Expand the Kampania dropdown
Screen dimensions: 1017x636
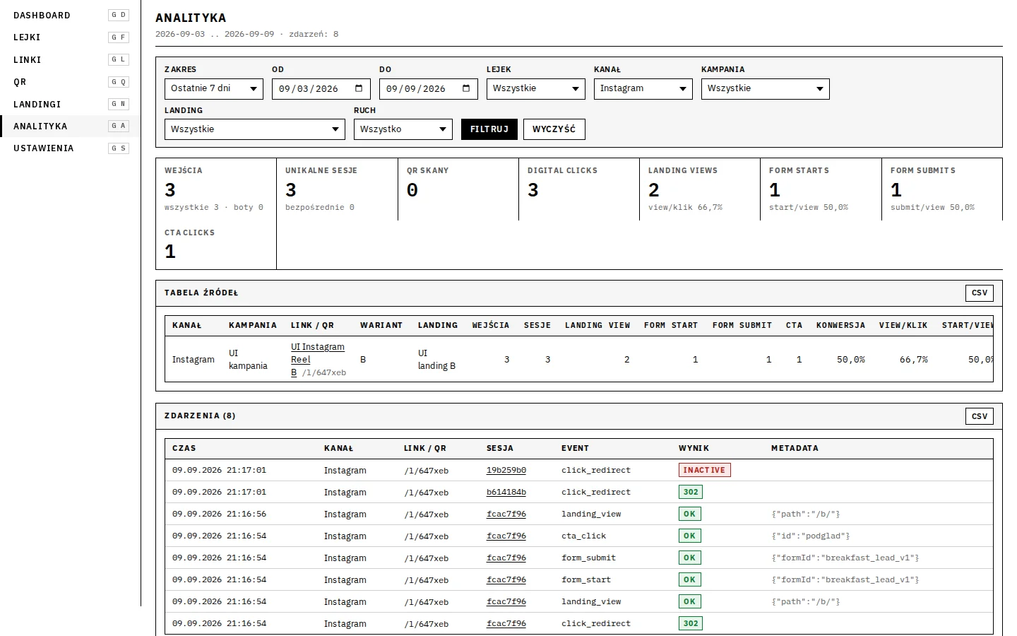coord(766,89)
